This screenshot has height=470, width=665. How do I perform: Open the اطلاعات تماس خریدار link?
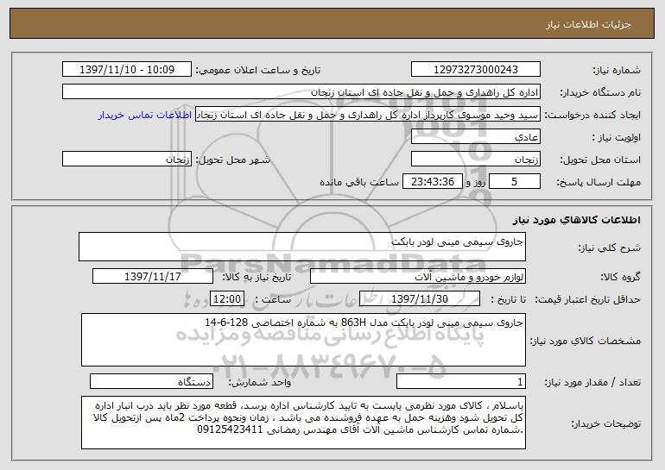tap(145, 116)
